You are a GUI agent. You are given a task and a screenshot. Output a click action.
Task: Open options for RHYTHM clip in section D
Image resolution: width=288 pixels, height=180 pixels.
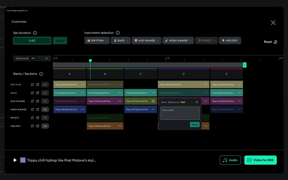(x=206, y=85)
